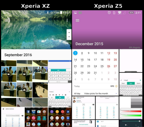
Task: Tap the 15°C sunny weather indicator
Action: pyautogui.click(x=114, y=86)
